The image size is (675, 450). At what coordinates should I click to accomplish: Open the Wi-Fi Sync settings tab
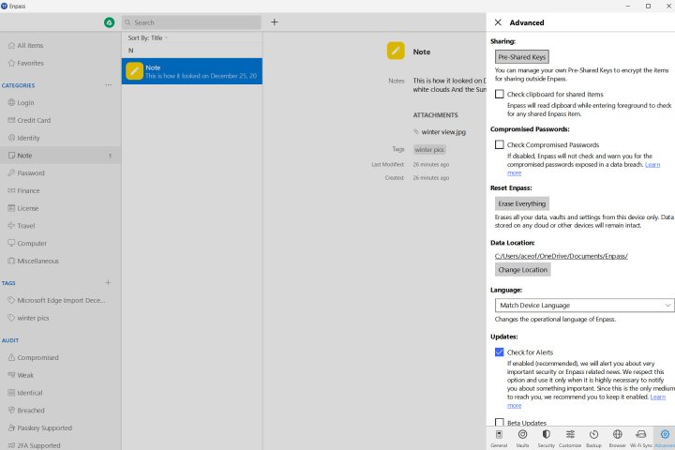click(641, 437)
